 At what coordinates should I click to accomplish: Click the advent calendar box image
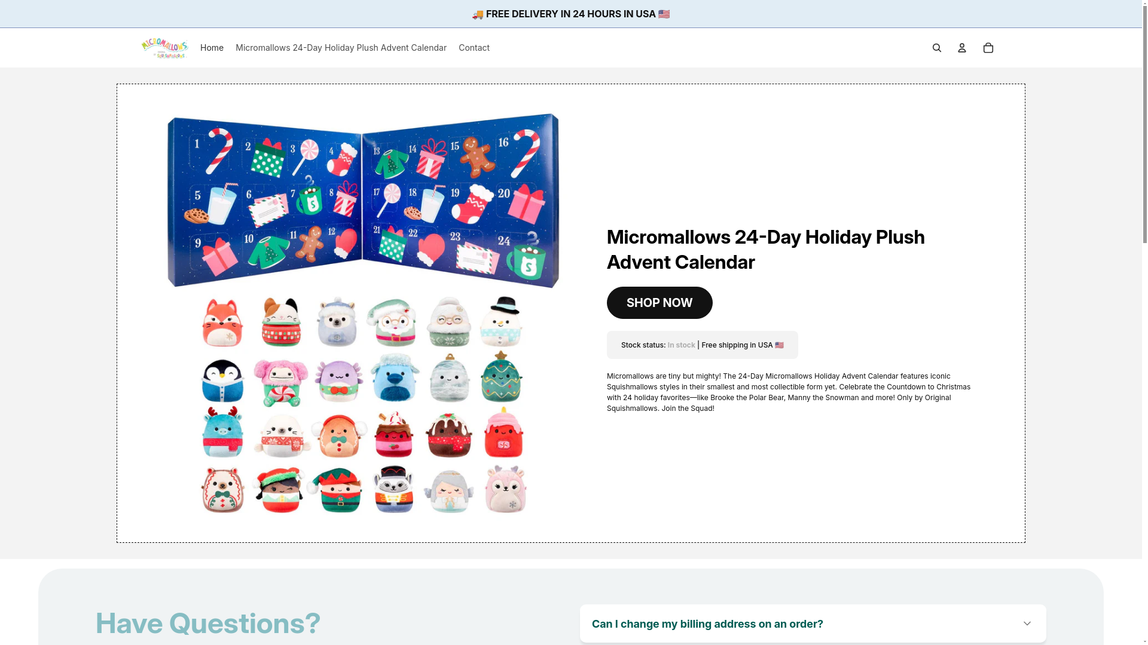click(x=363, y=201)
